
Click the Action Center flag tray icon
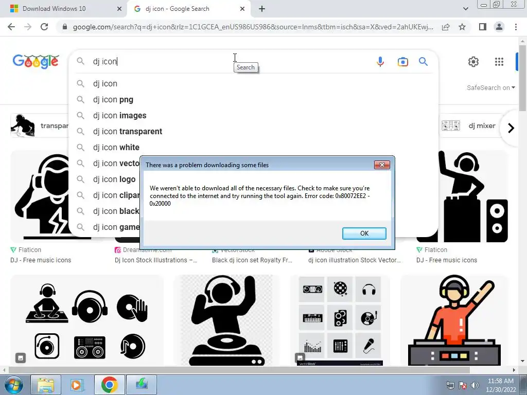(x=463, y=385)
